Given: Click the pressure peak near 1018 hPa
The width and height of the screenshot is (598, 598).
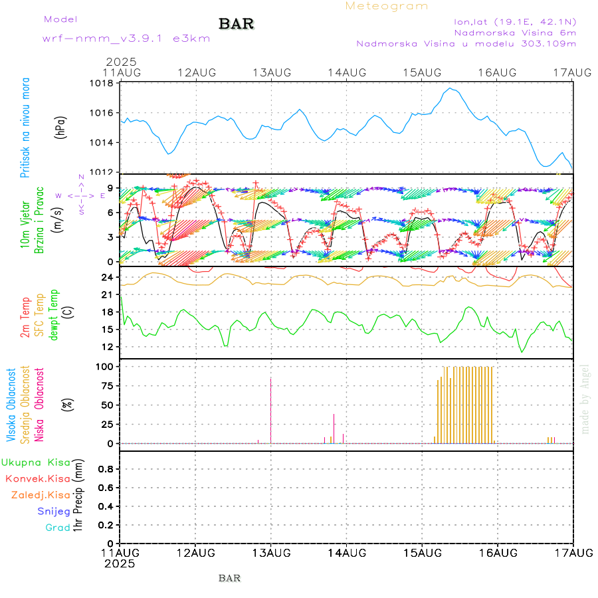Looking at the screenshot, I should pyautogui.click(x=450, y=88).
